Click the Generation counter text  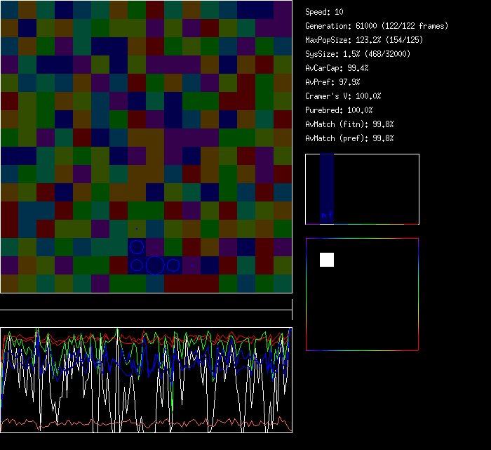click(376, 26)
